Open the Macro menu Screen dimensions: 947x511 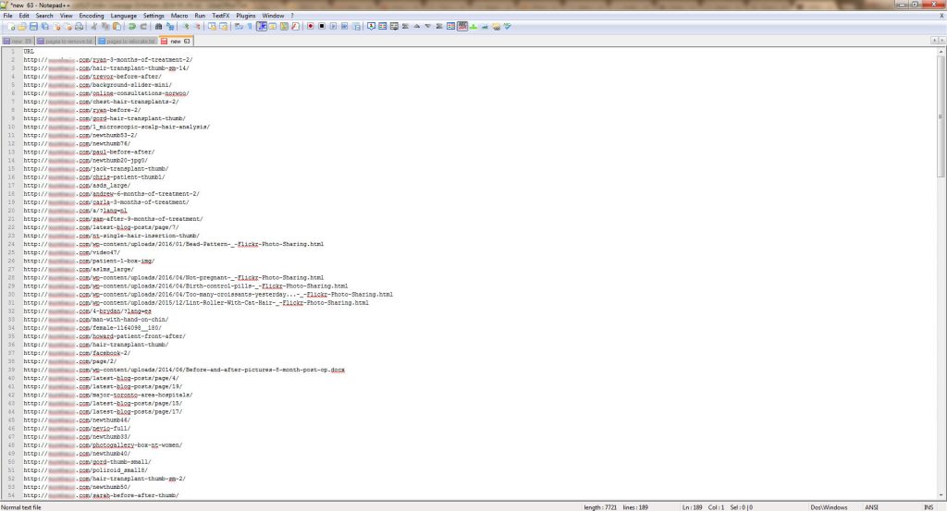179,16
